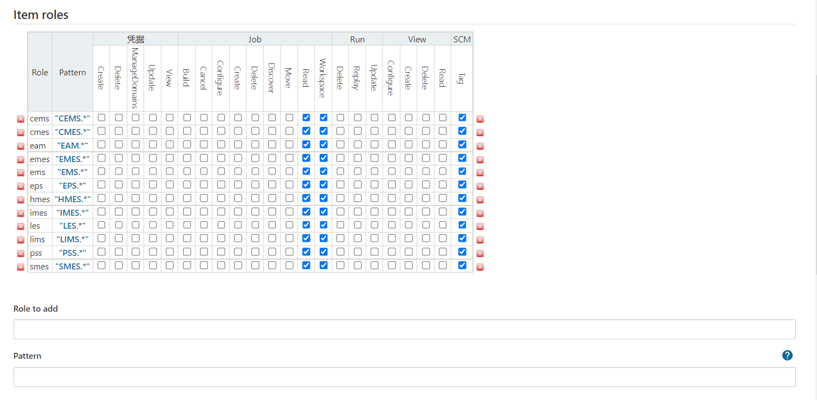Focus the Role to add text field
Screen dimensions: 817x400
point(404,329)
